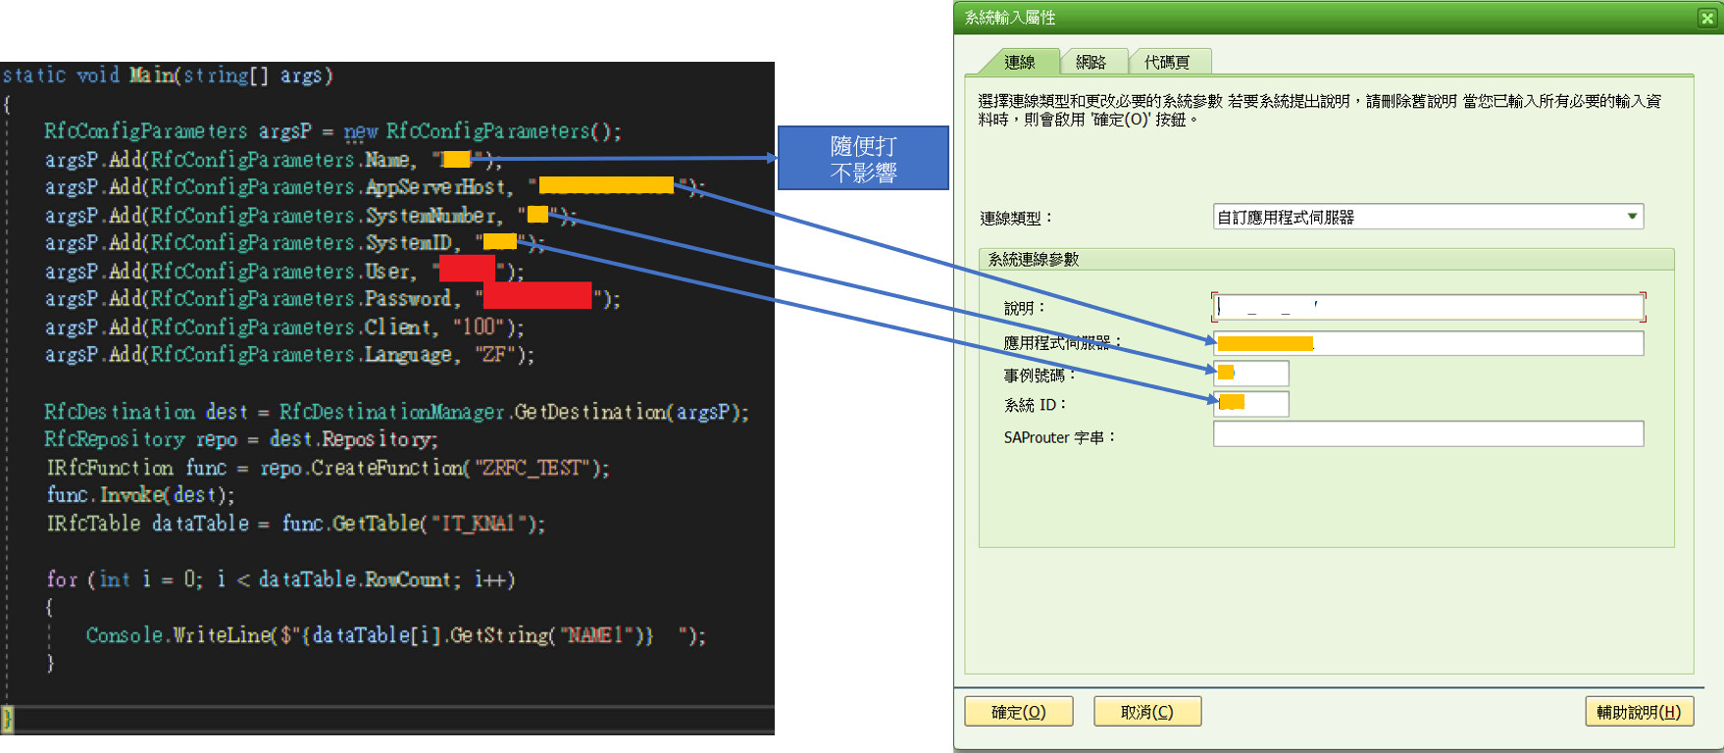Open 輔助說明(H) help
This screenshot has height=753, width=1724.
(x=1639, y=712)
